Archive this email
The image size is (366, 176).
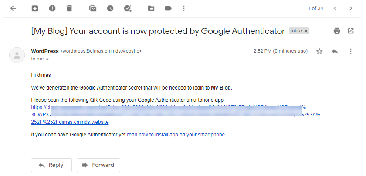[x=35, y=8]
